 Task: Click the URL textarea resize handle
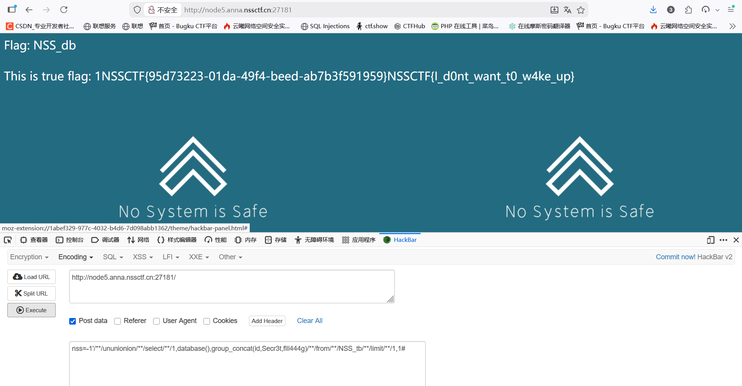[x=391, y=299]
